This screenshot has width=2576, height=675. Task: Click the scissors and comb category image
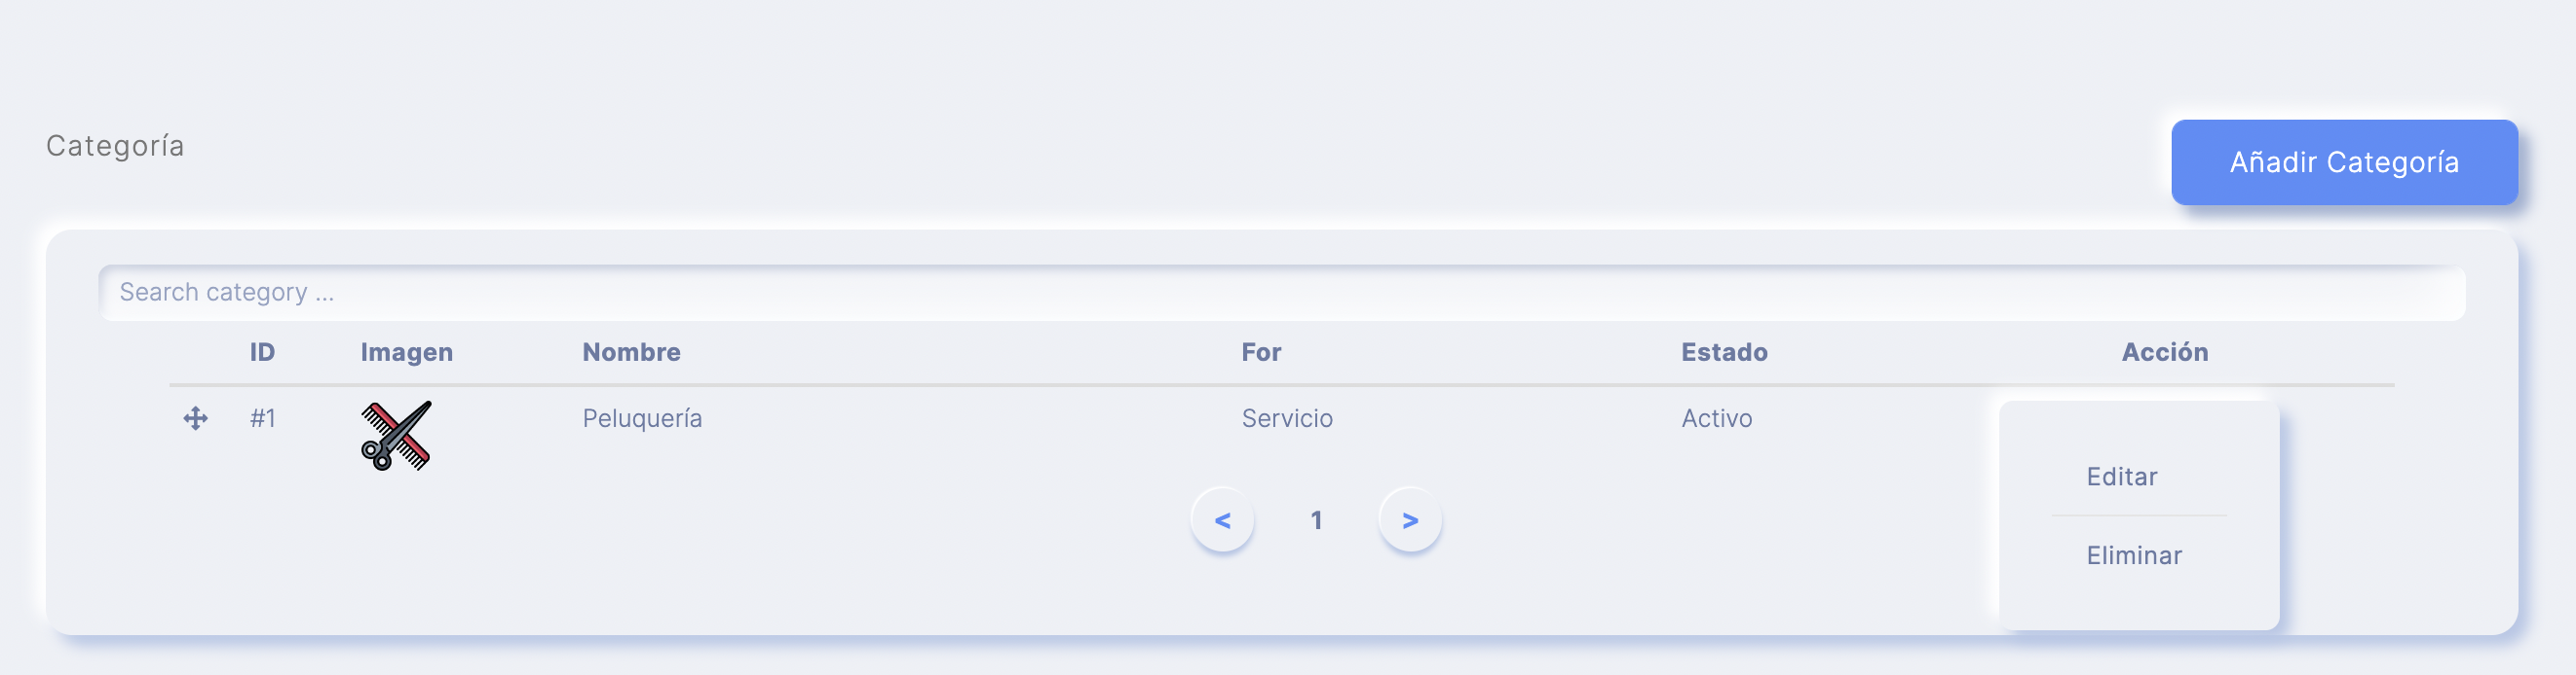point(396,436)
